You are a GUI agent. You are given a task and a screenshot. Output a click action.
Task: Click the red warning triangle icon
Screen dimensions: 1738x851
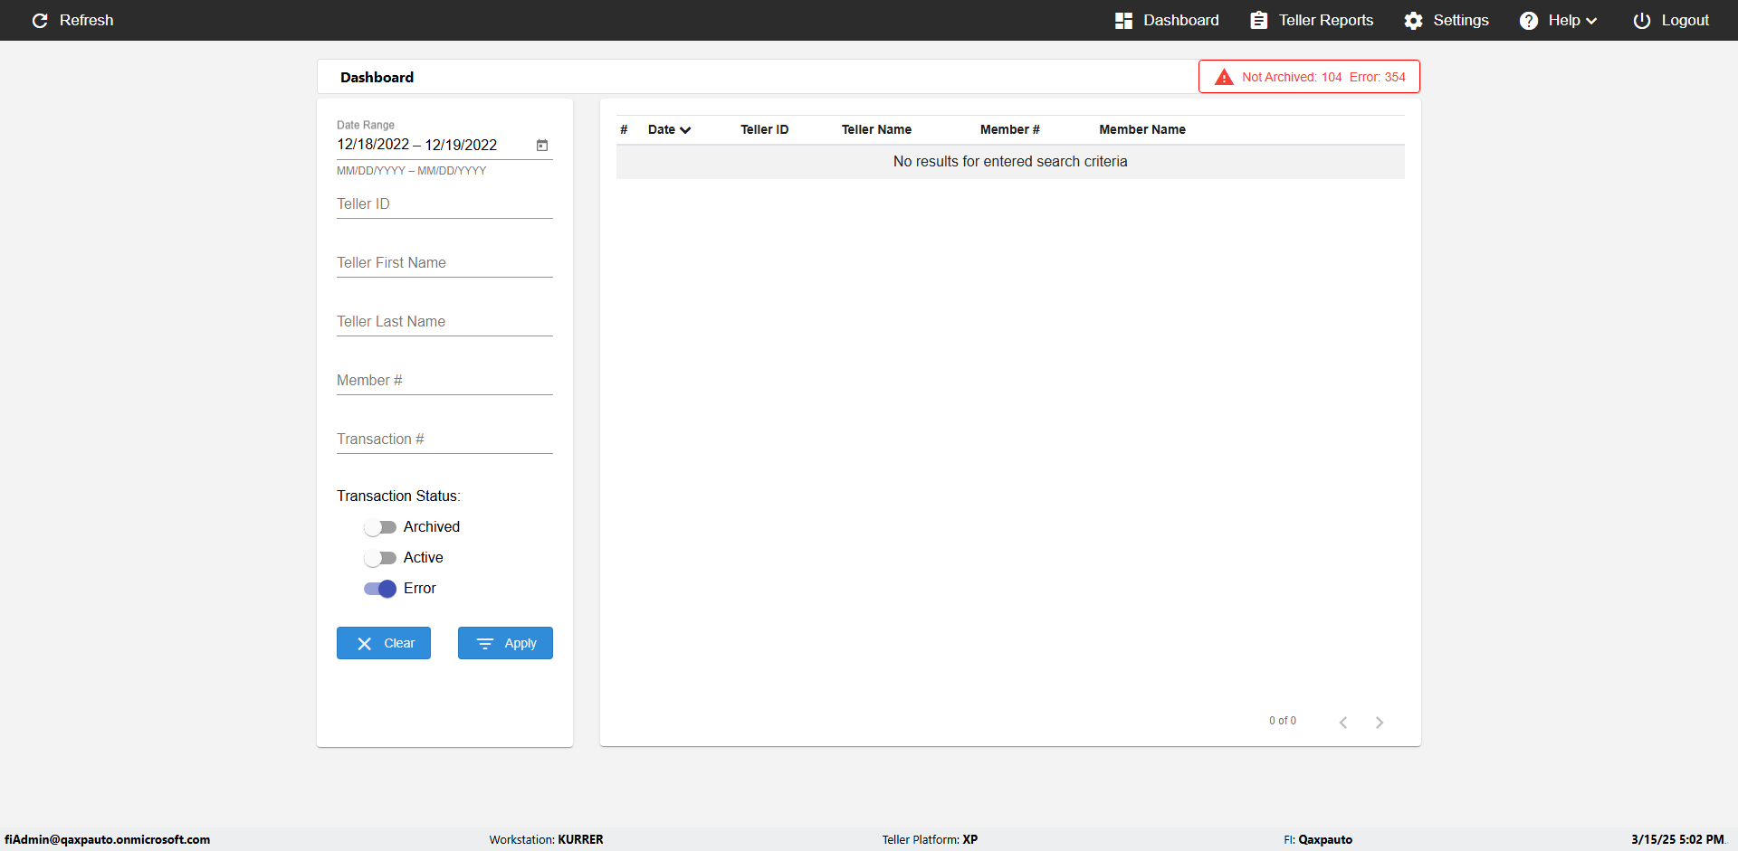coord(1224,77)
